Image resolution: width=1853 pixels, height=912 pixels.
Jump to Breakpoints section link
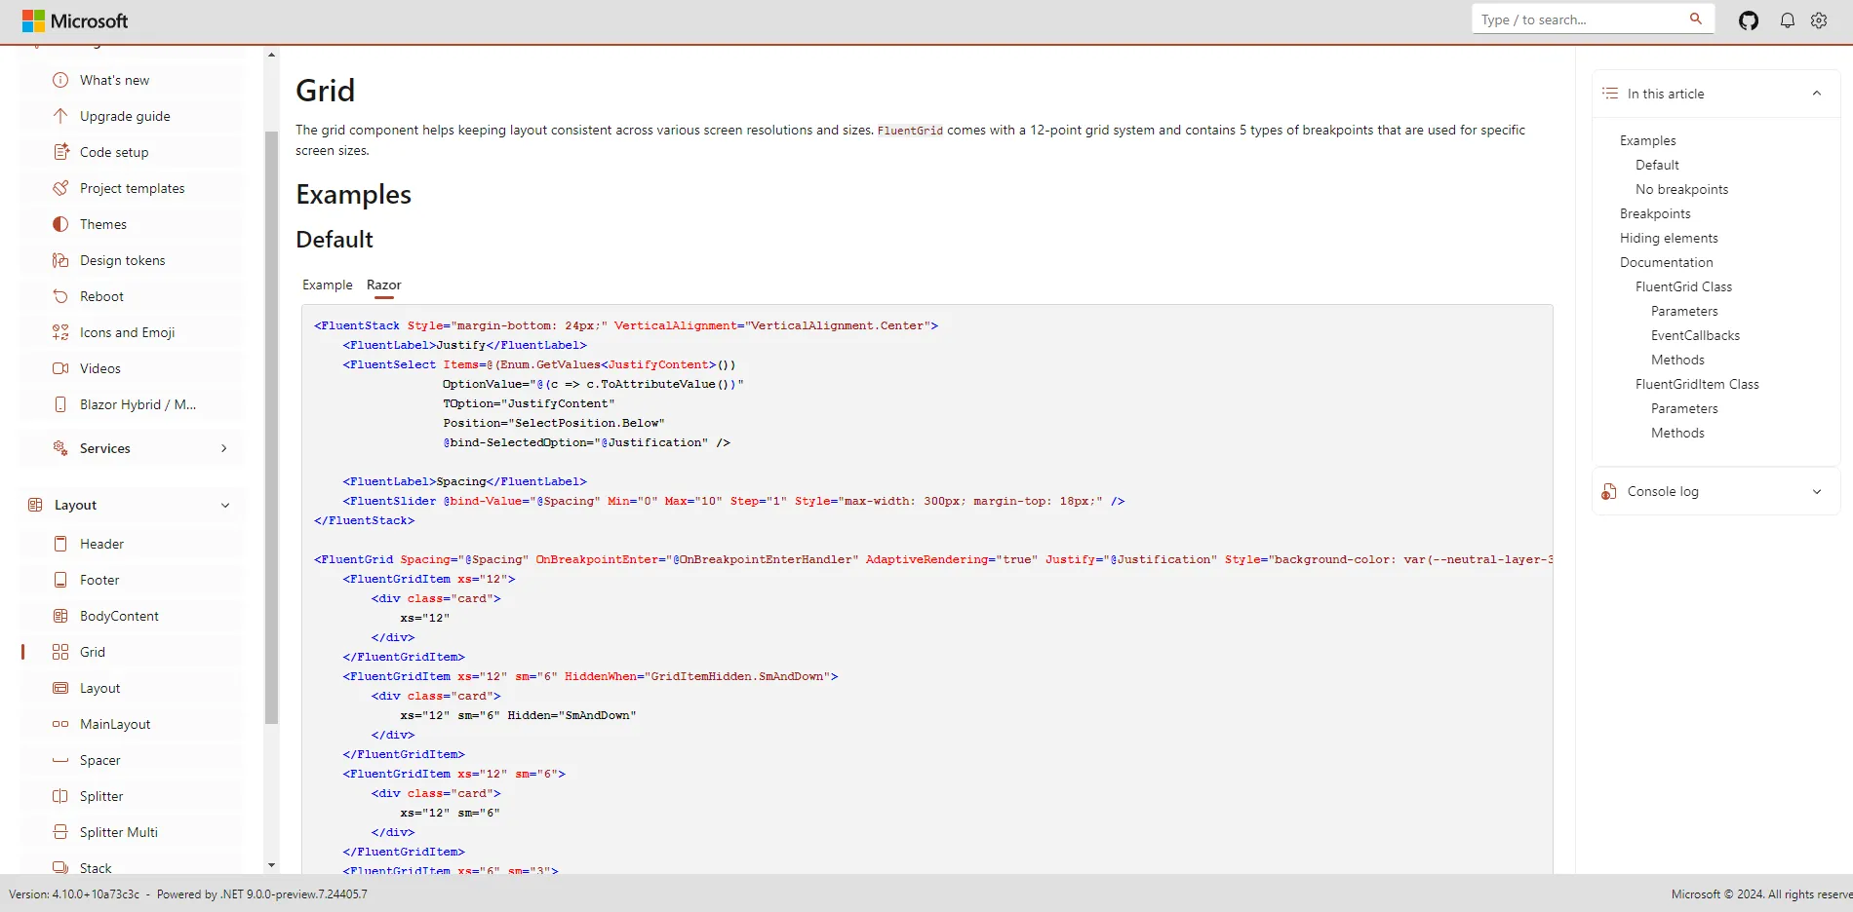(x=1655, y=213)
